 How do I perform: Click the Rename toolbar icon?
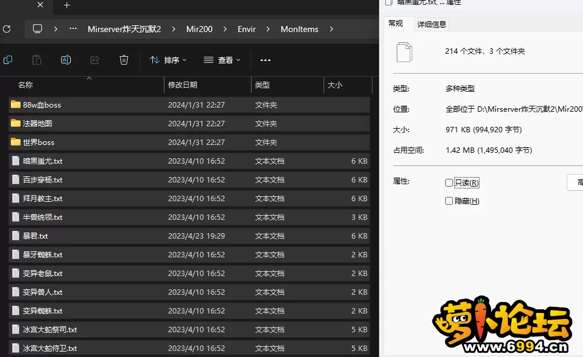pyautogui.click(x=65, y=60)
